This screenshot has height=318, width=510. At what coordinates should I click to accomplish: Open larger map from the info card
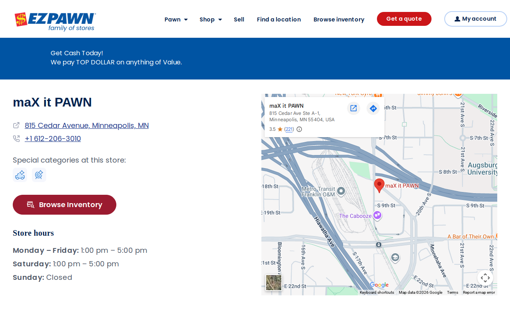pyautogui.click(x=353, y=108)
